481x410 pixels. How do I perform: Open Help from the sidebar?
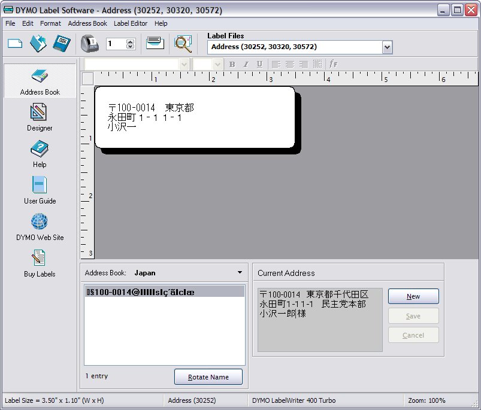click(40, 154)
